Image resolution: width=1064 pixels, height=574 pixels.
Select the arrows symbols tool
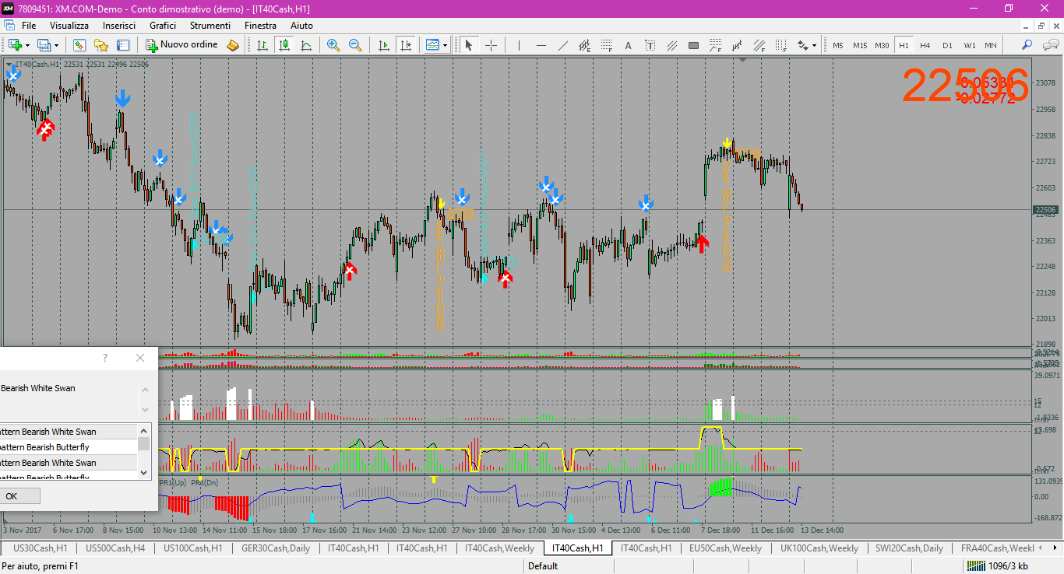coord(802,45)
